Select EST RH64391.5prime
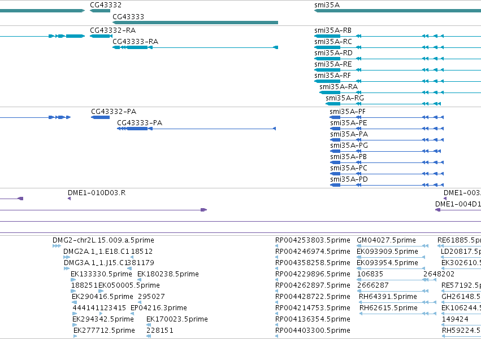The height and width of the screenshot is (339, 481). pyautogui.click(x=388, y=297)
